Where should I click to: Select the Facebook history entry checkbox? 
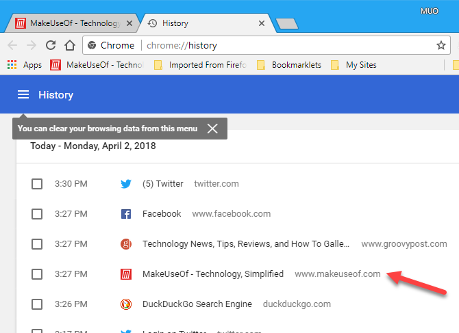point(37,214)
